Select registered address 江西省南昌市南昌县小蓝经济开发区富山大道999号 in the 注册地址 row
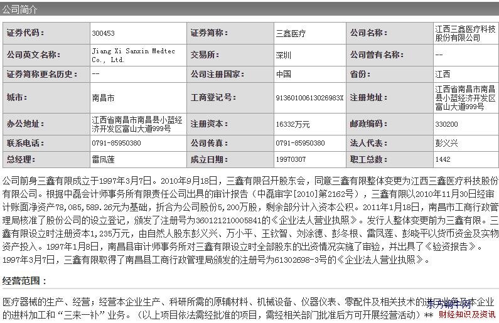Image resolution: width=499 pixels, height=323 pixels. click(x=465, y=98)
